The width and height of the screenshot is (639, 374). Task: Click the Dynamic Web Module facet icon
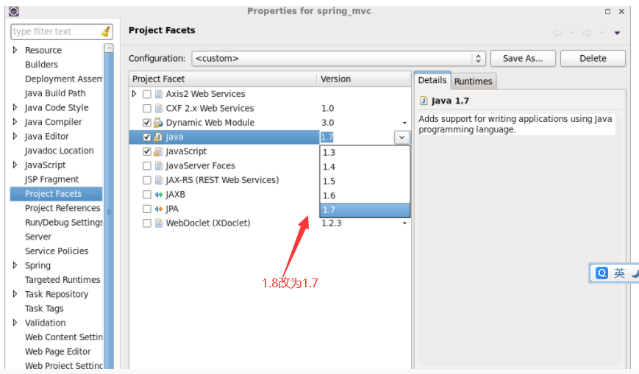point(159,123)
